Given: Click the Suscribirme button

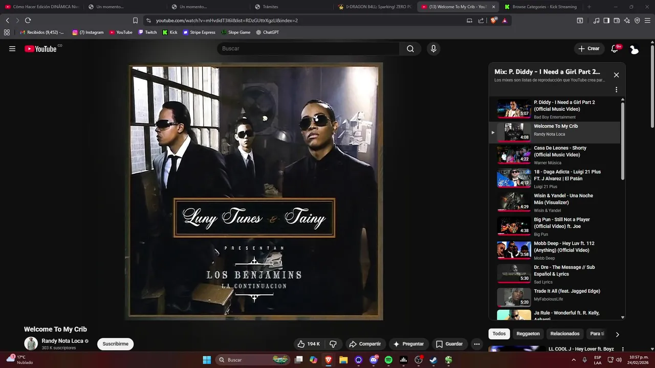Looking at the screenshot, I should tap(115, 344).
